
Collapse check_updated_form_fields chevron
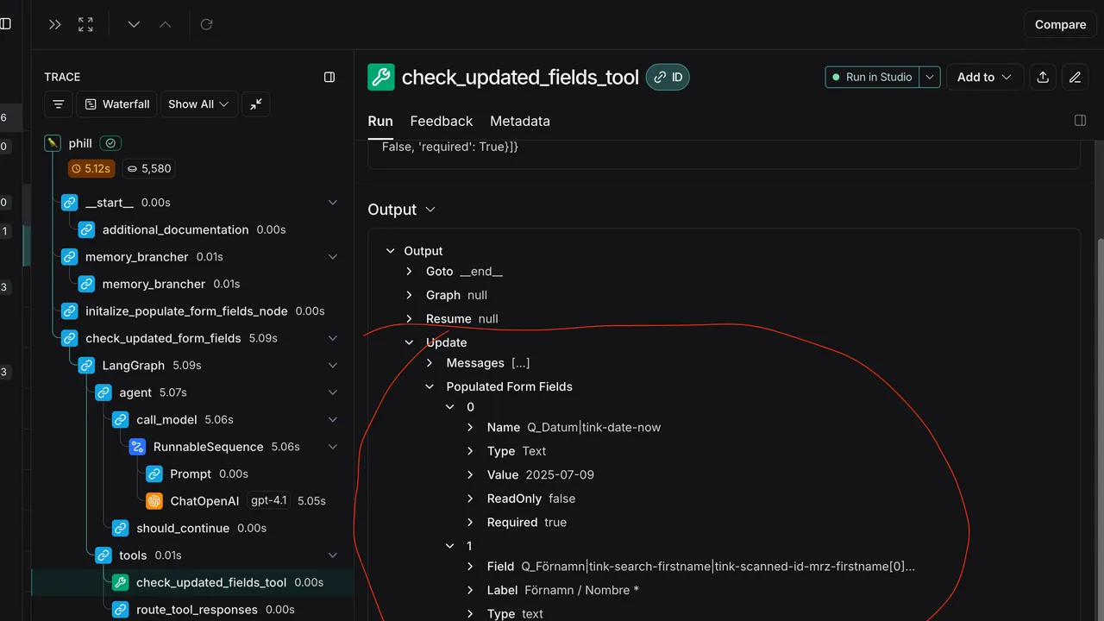tap(333, 338)
